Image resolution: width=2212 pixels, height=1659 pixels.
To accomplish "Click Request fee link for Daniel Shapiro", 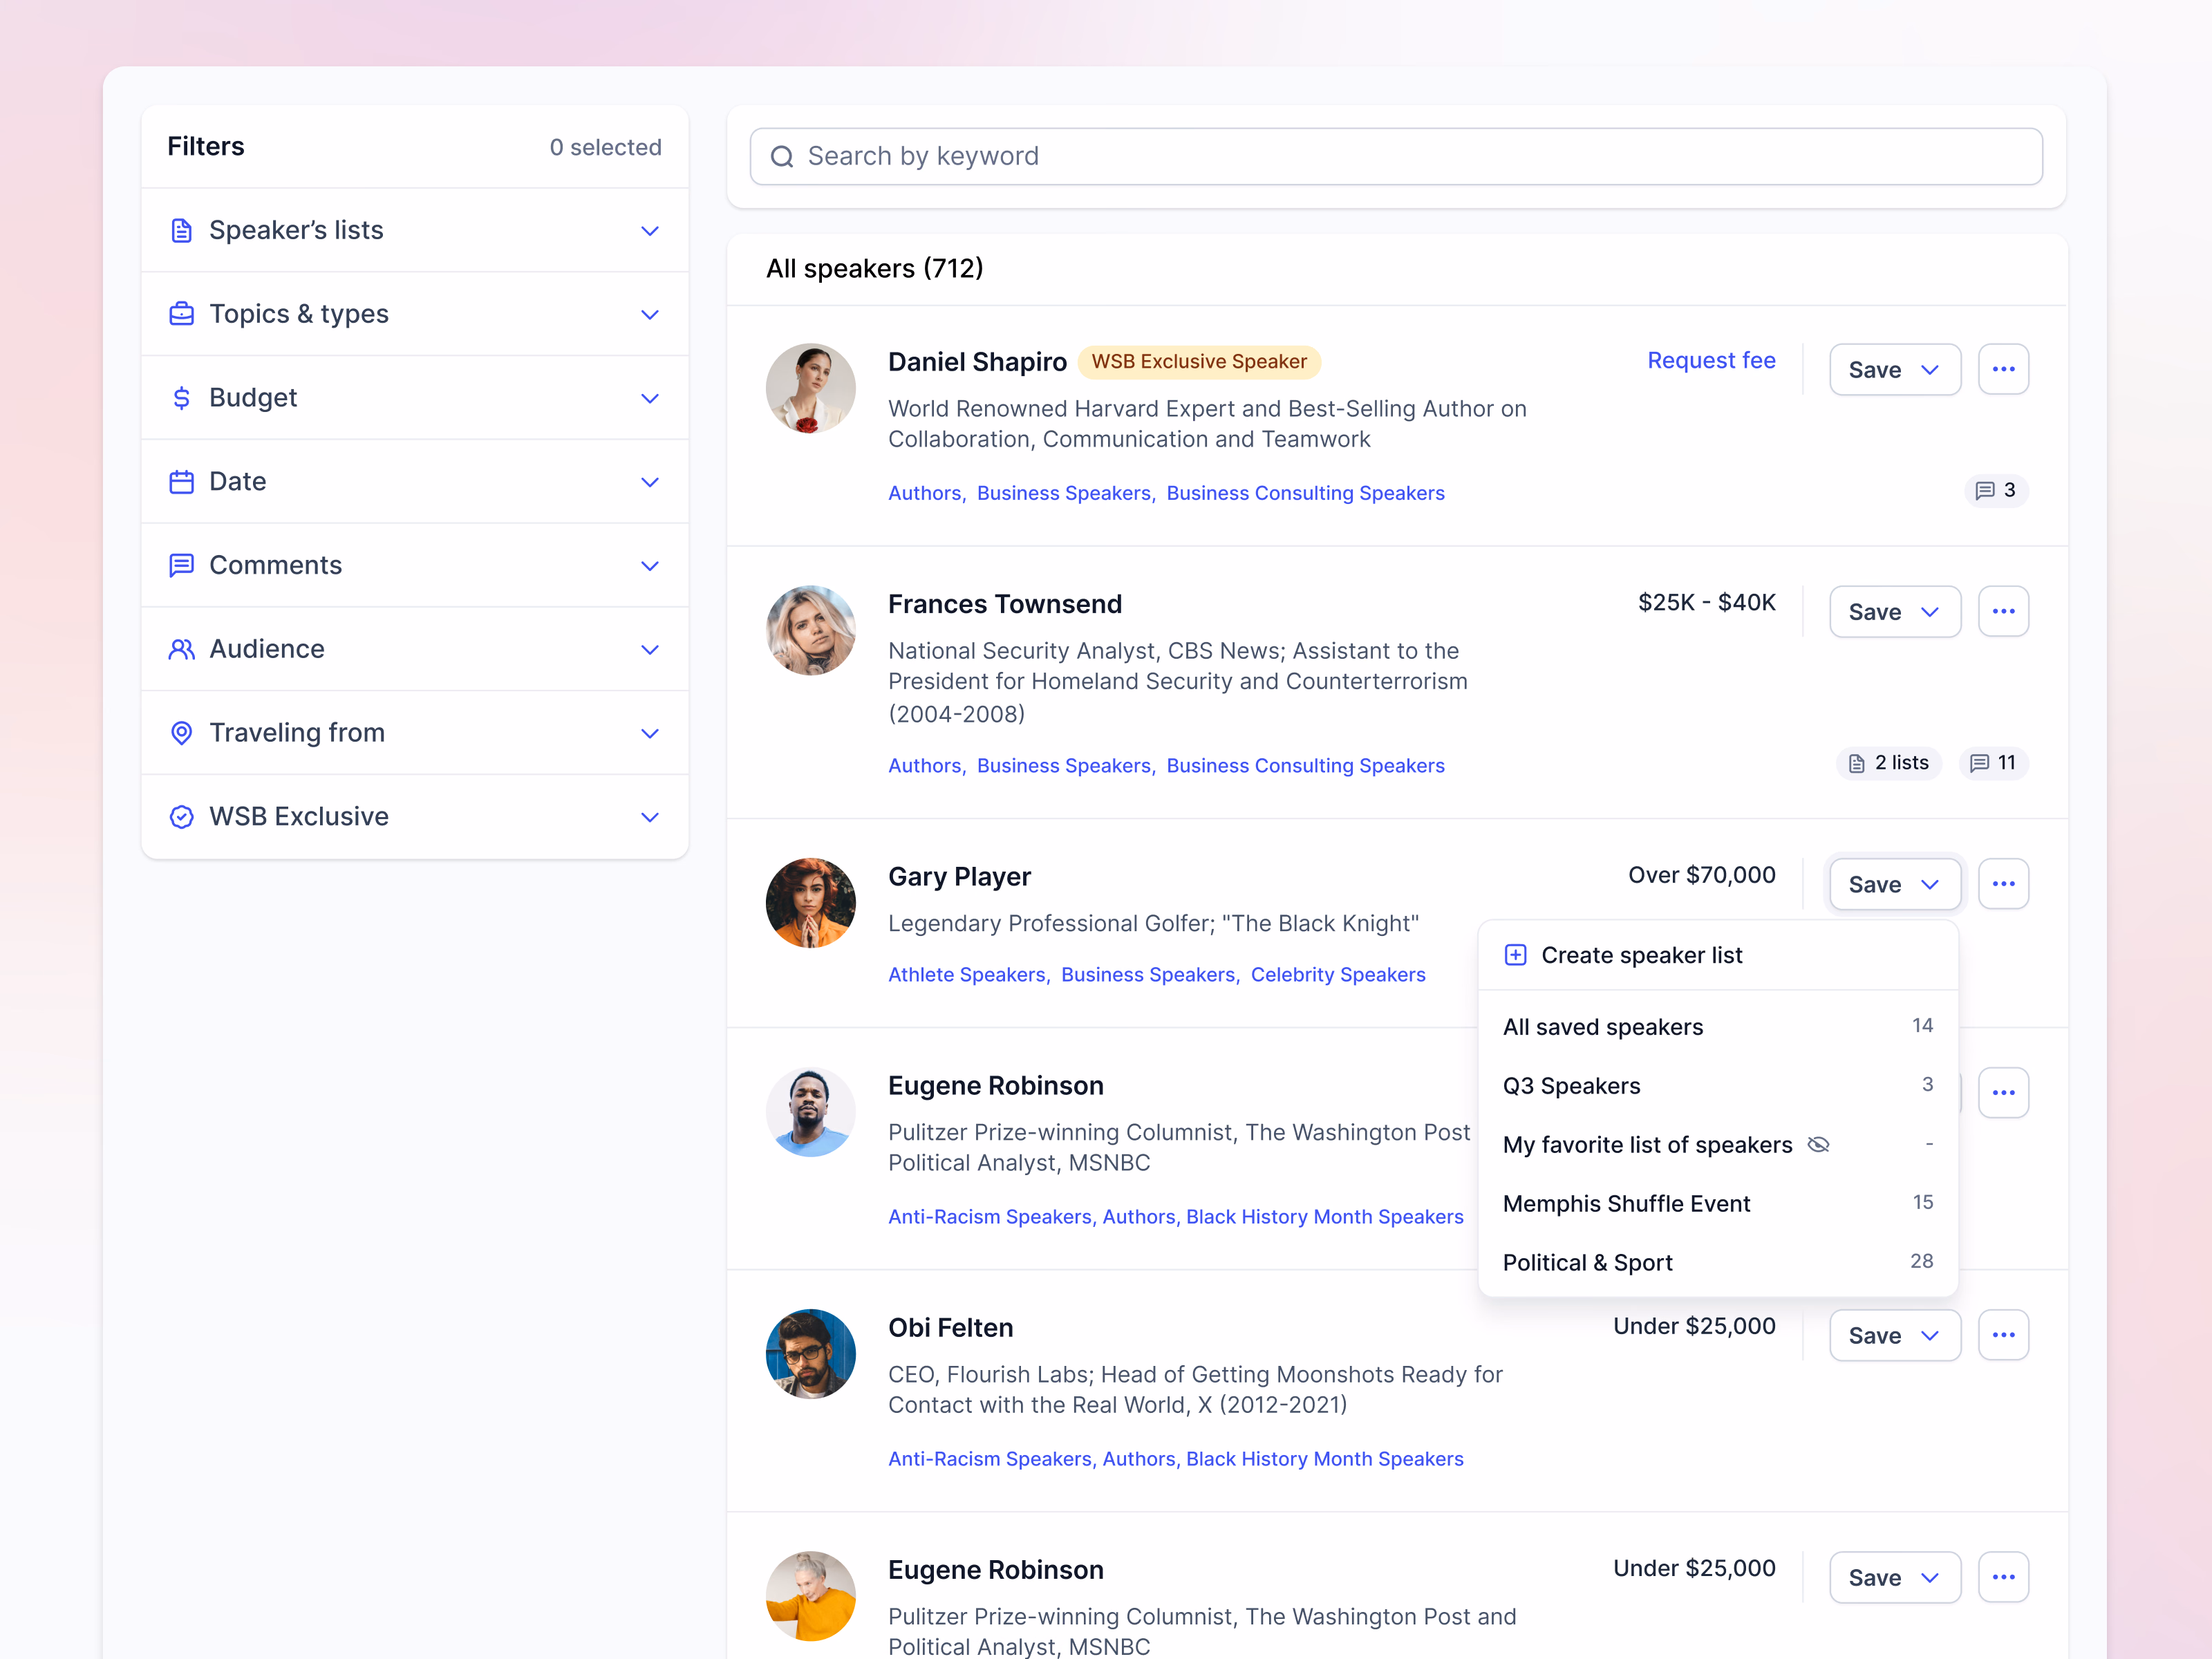I will [x=1711, y=360].
